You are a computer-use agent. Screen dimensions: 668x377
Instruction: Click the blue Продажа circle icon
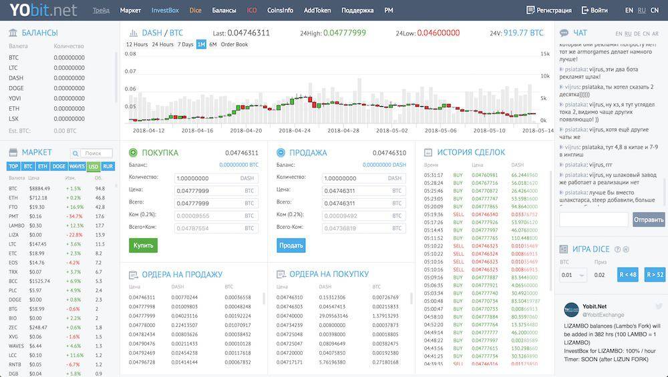pyautogui.click(x=281, y=153)
